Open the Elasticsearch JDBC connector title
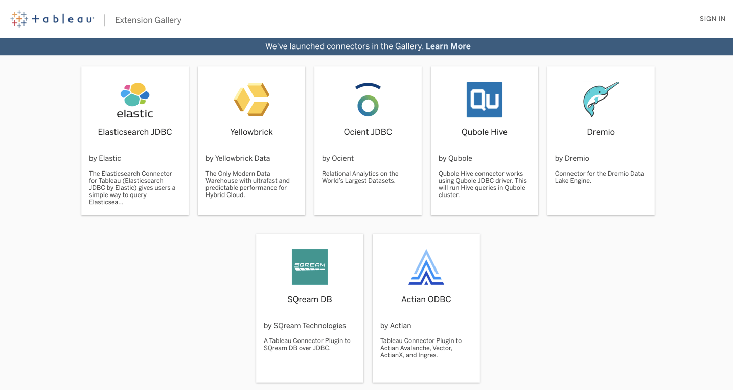 click(135, 132)
